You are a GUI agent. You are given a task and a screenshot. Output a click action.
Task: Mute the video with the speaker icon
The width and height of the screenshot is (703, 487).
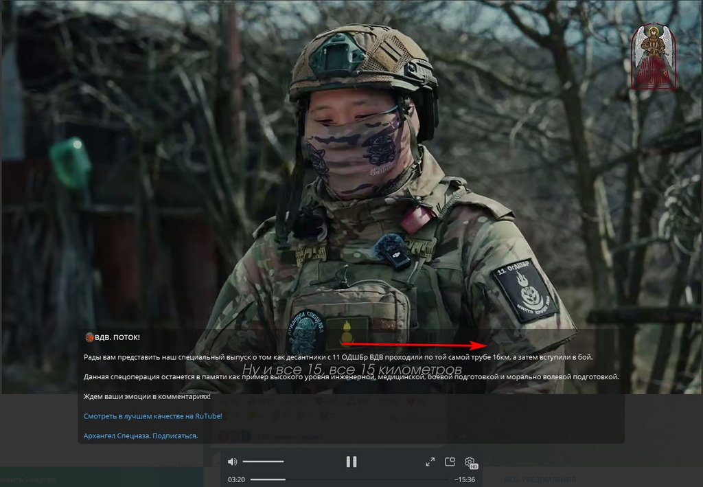[x=232, y=462]
